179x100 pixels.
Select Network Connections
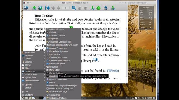tap(64, 79)
